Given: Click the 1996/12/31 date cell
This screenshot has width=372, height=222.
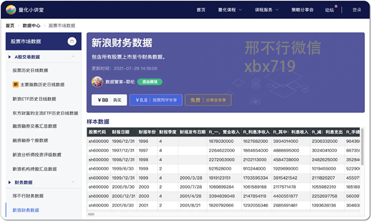Looking at the screenshot, I should [x=123, y=141].
